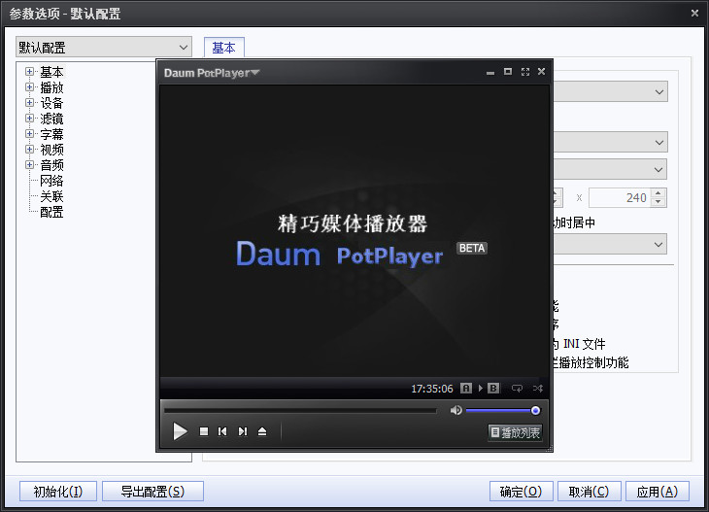
Task: Click the BETA badge in PotPlayer
Action: click(x=472, y=249)
